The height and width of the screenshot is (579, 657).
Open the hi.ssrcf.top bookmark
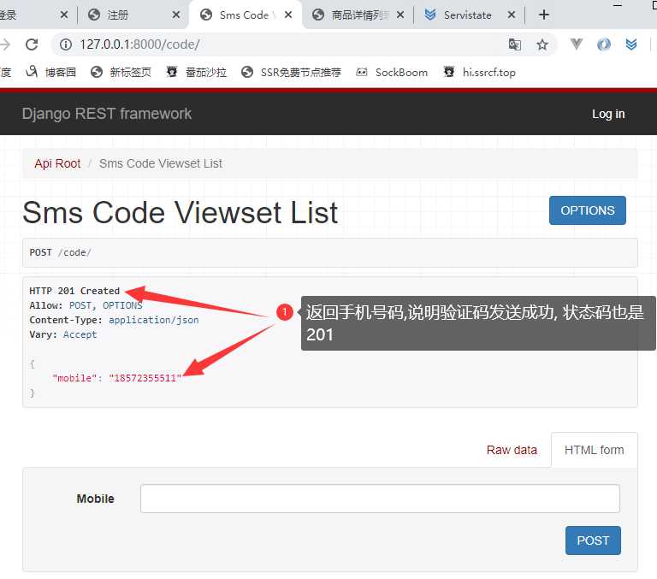coord(479,72)
